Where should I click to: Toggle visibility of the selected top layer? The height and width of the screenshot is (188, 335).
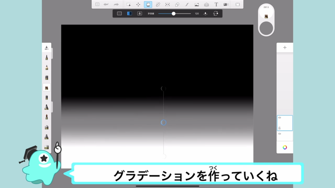280,117
